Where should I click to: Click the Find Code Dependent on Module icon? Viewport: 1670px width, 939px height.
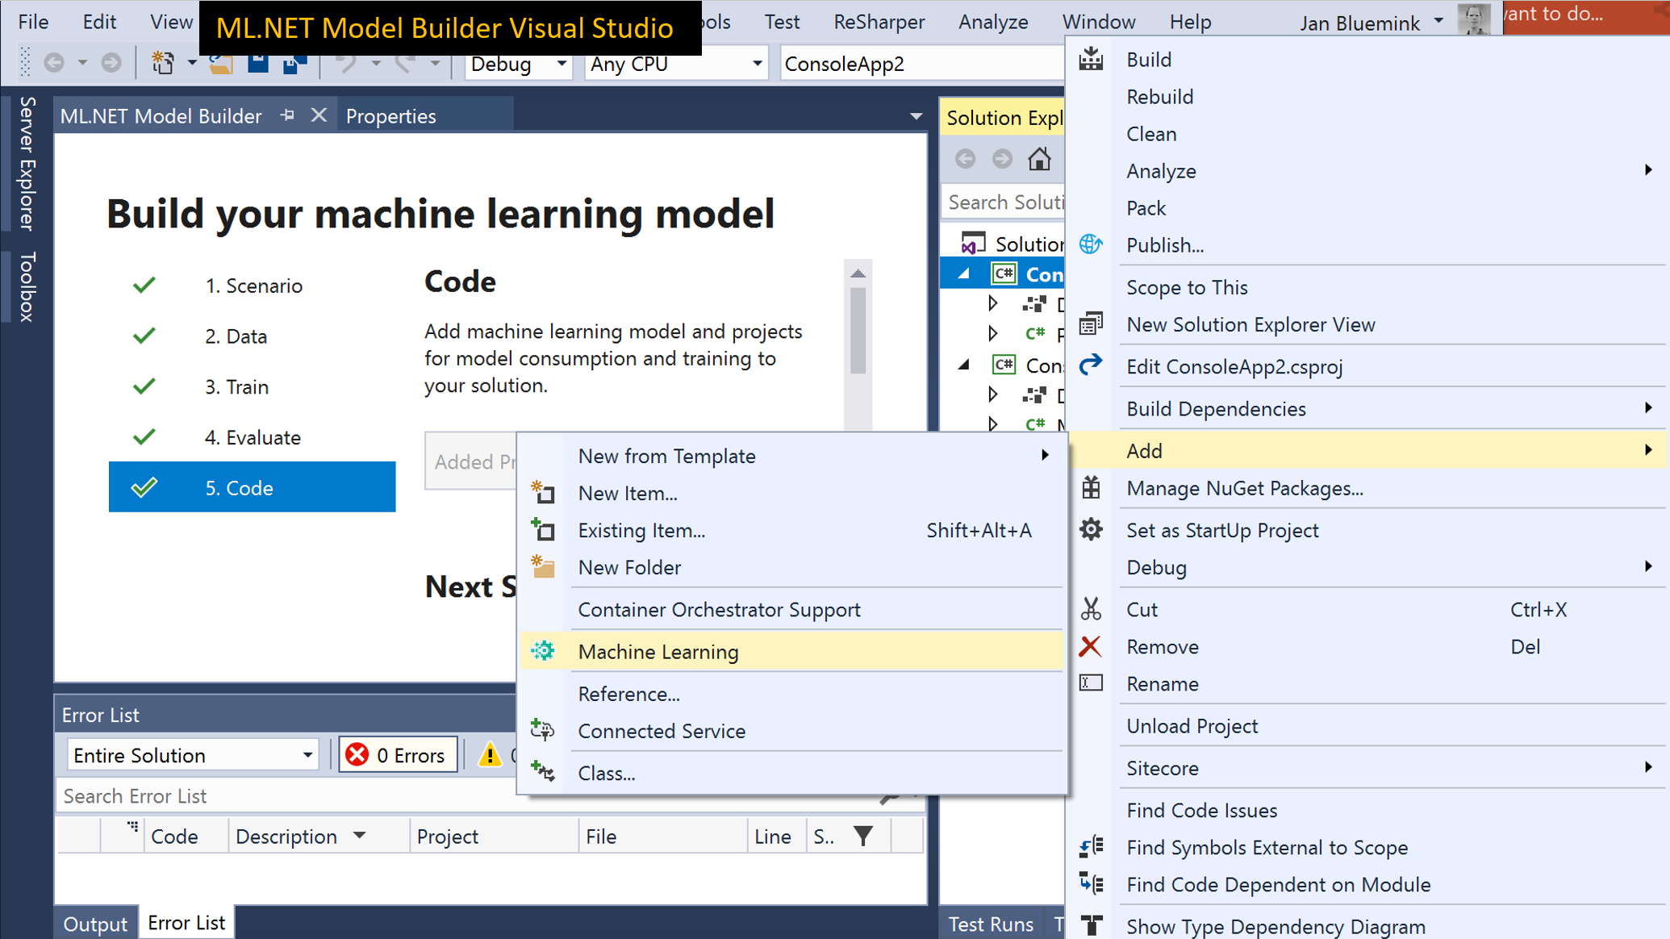[x=1091, y=884]
